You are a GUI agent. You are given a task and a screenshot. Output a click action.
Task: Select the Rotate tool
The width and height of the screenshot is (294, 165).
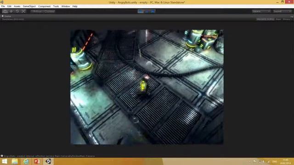(x=17, y=11)
